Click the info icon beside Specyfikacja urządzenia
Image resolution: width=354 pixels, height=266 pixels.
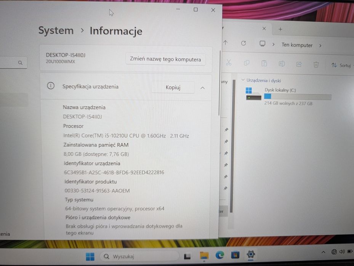[x=51, y=86]
